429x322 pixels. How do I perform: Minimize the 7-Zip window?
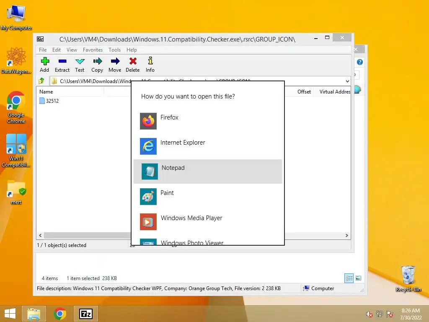[316, 38]
